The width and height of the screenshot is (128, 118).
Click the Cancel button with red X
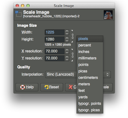pyautogui.click(x=71, y=87)
